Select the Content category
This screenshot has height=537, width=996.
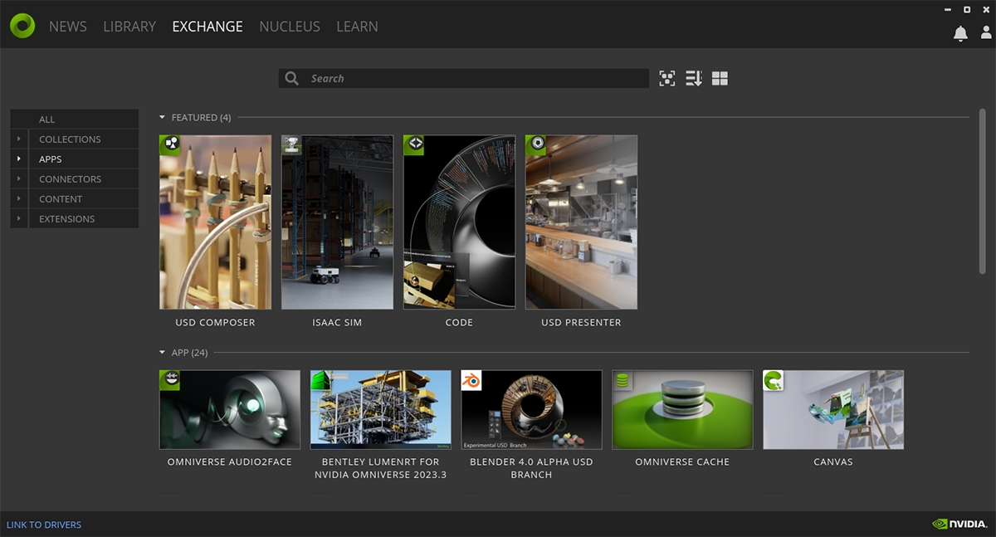[x=84, y=199]
